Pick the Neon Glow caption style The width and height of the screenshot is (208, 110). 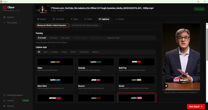55,83
